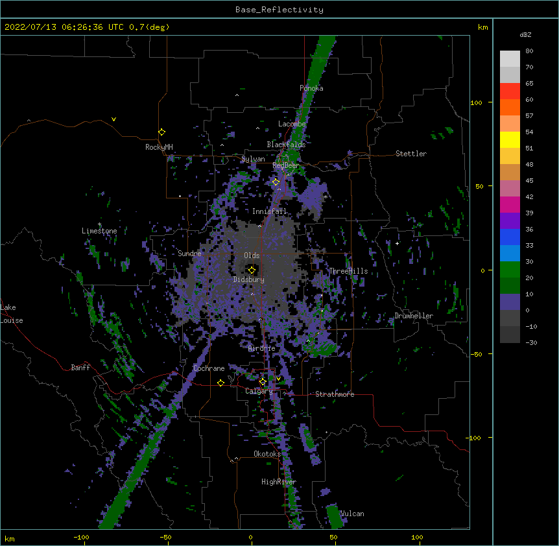559x546 pixels.
Task: Click the Blackfalds label
Action: point(286,145)
